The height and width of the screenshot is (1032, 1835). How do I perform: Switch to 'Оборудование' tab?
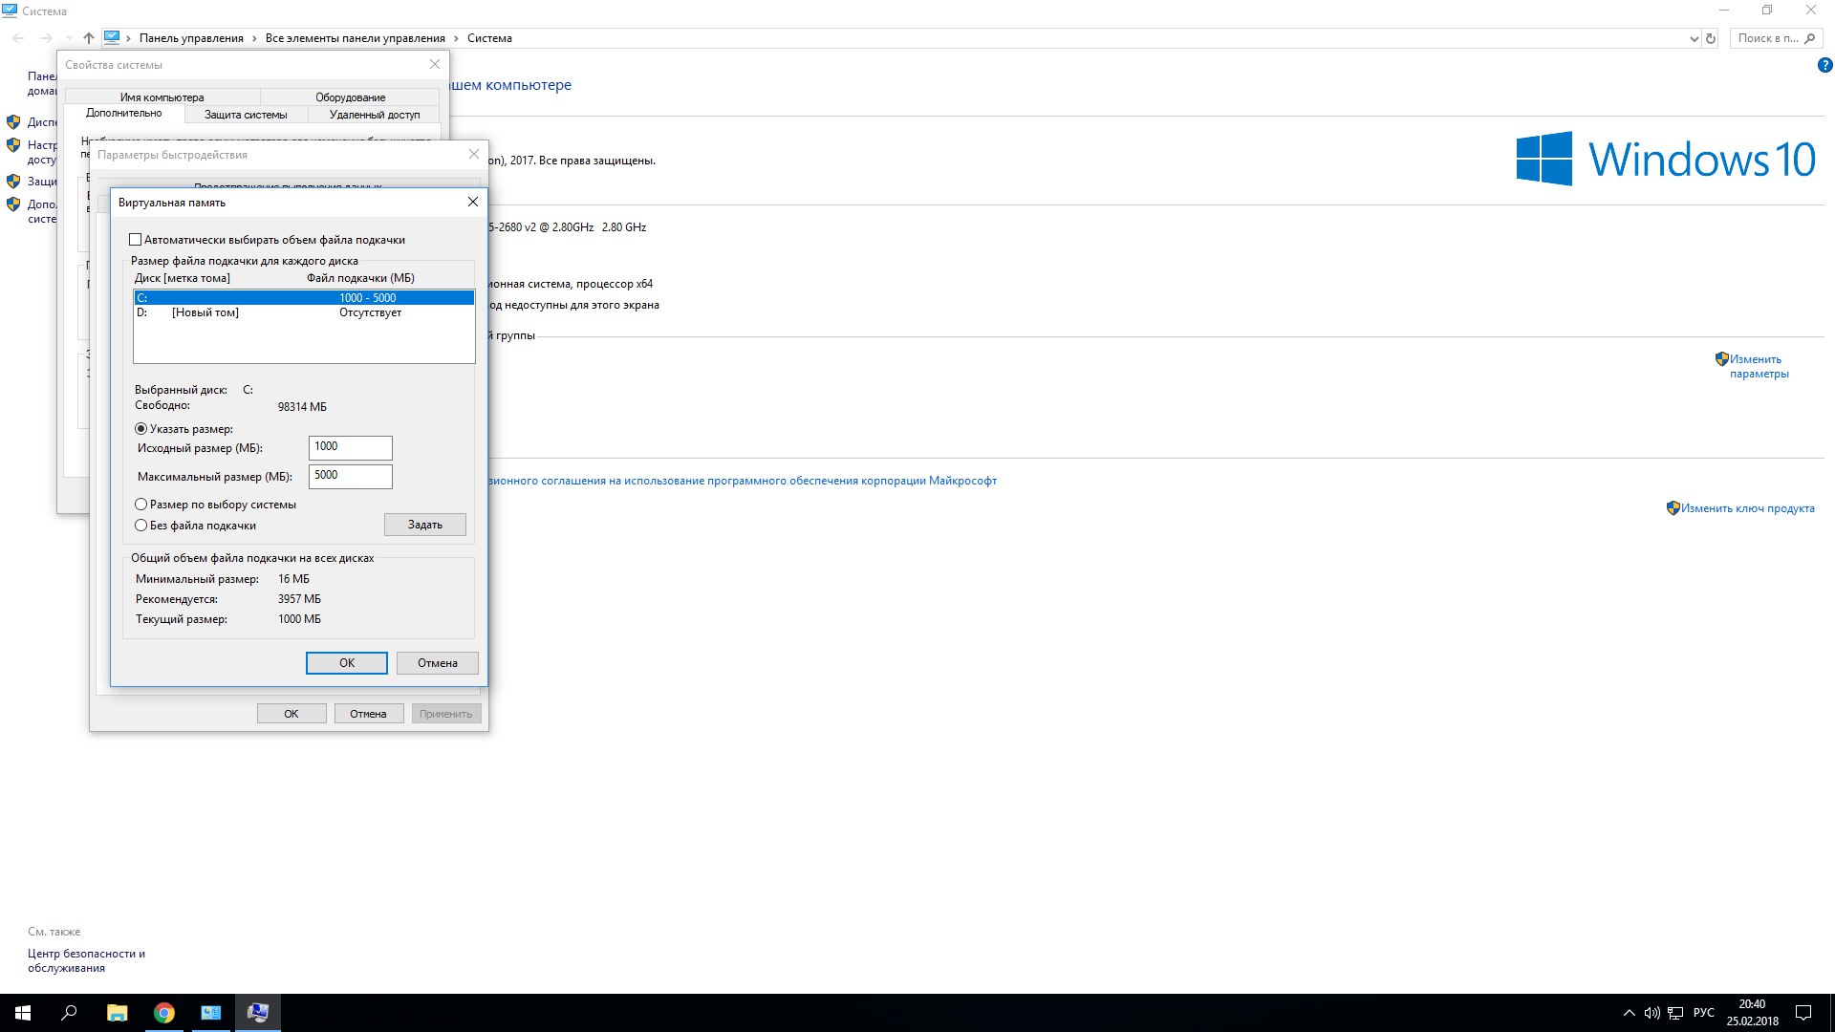(x=350, y=97)
